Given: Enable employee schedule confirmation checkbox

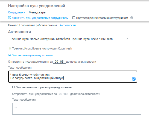Looking at the screenshot, I should [74, 18].
